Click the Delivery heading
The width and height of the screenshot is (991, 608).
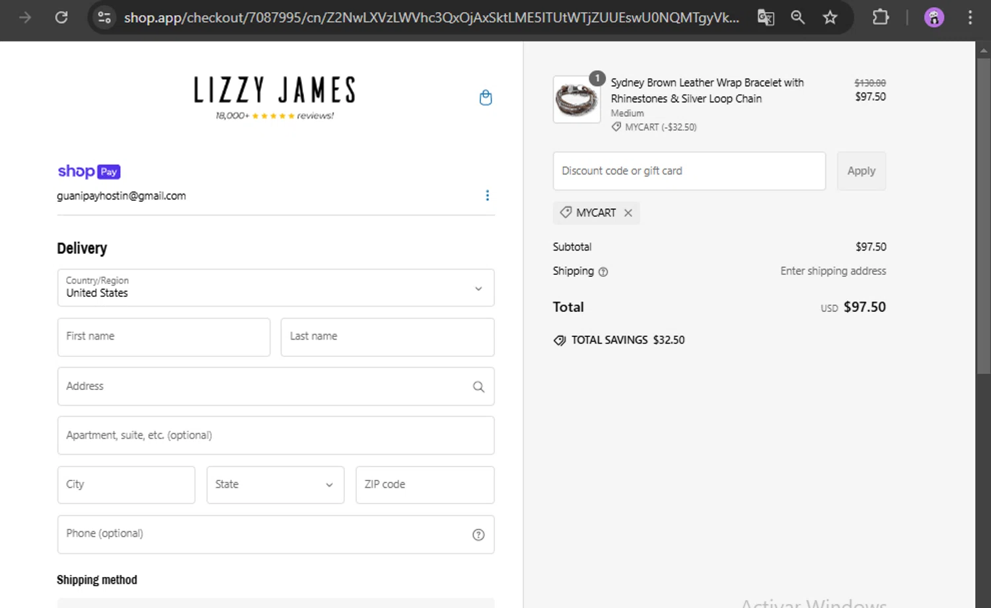point(82,248)
